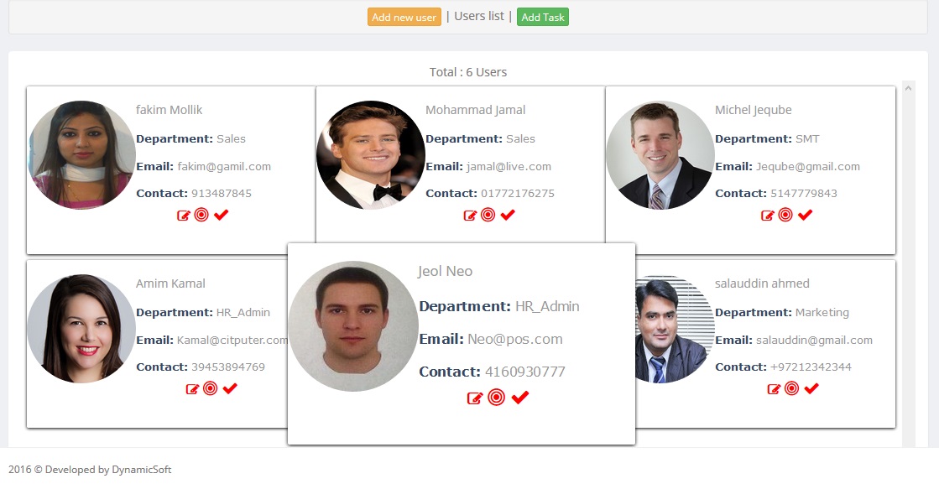Open the edit icon on Jeol Neo's card
939x489 pixels.
click(475, 398)
